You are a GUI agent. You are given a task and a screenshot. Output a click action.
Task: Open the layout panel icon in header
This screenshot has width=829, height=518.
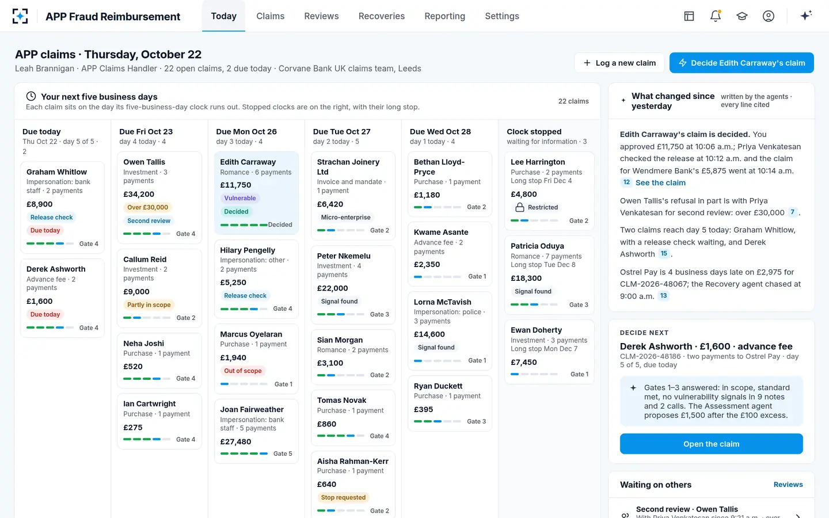tap(689, 16)
